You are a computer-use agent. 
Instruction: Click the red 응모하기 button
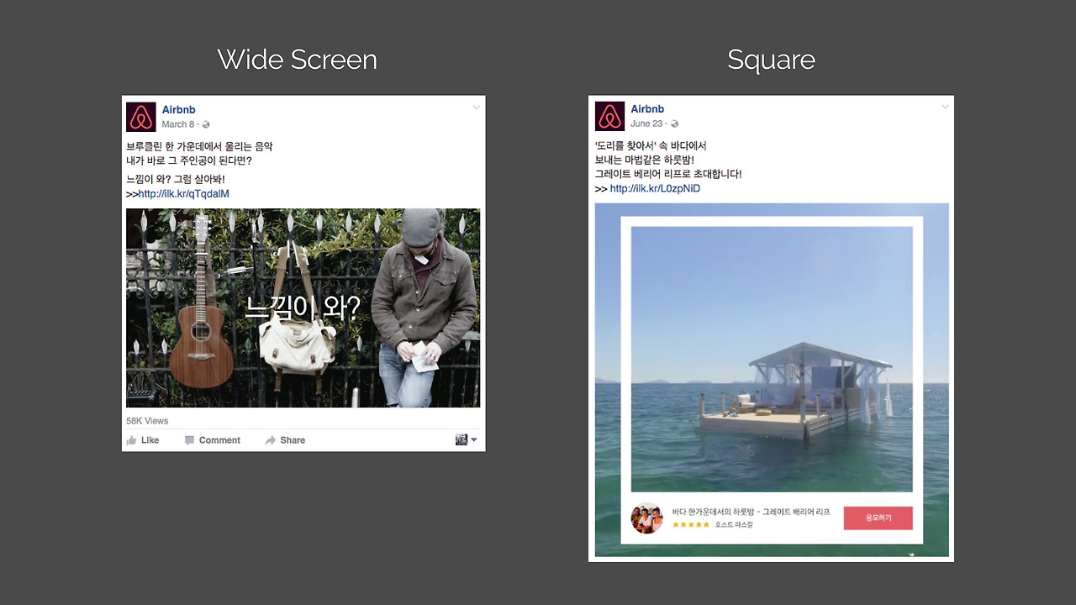coord(878,518)
